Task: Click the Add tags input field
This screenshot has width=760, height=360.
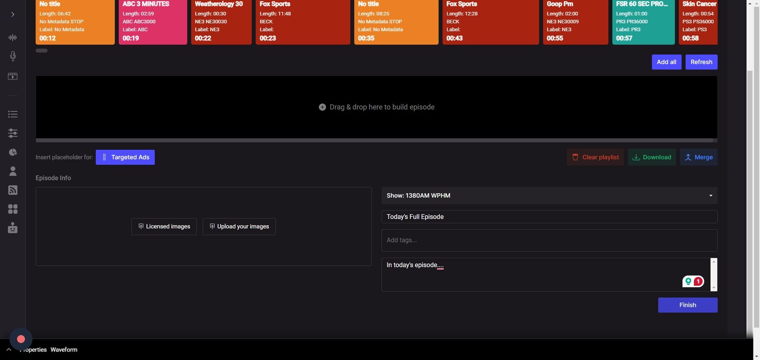Action: 549,240
